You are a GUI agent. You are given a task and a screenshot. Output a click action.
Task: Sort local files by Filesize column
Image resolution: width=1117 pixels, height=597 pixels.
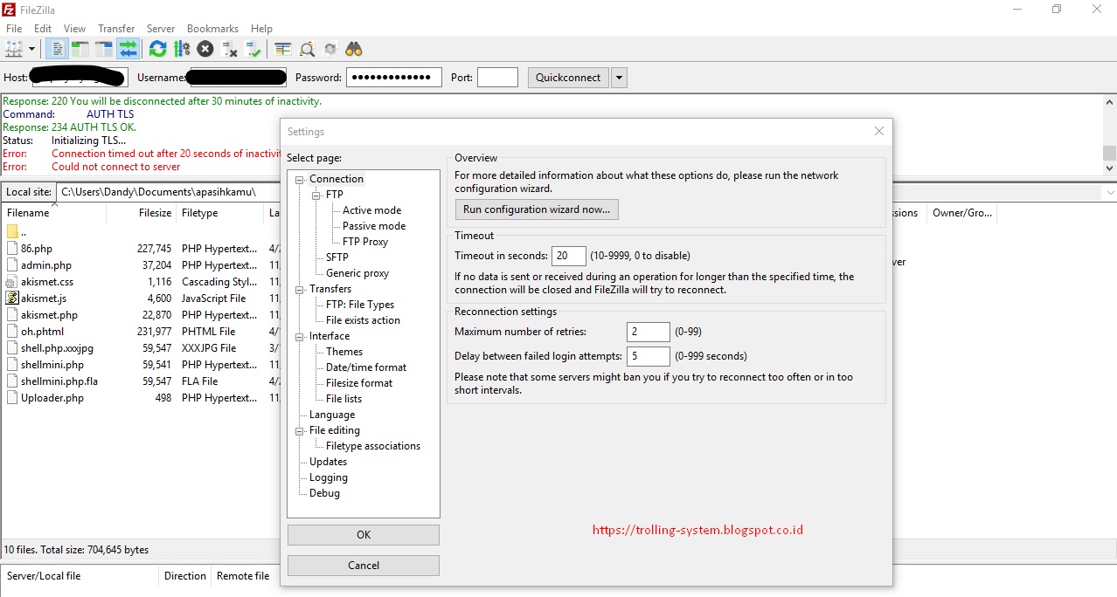click(x=141, y=213)
